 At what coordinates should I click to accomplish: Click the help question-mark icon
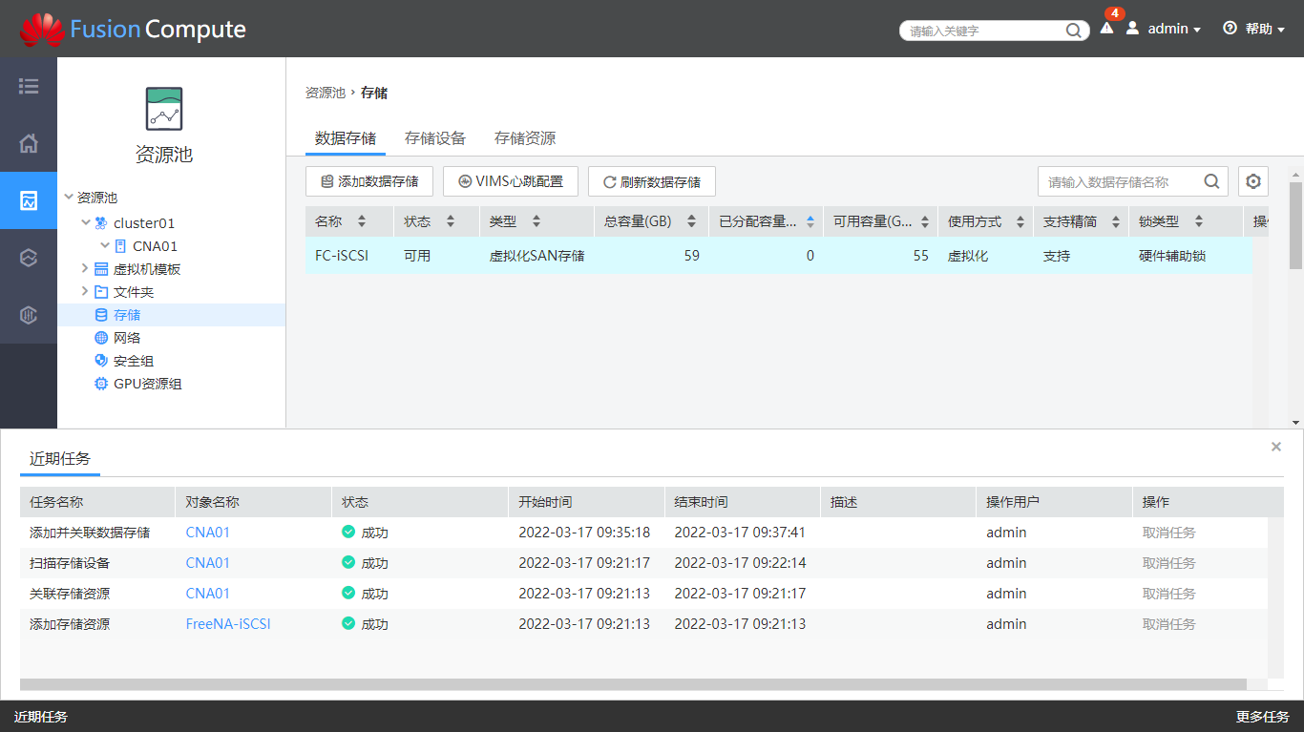[x=1229, y=29]
